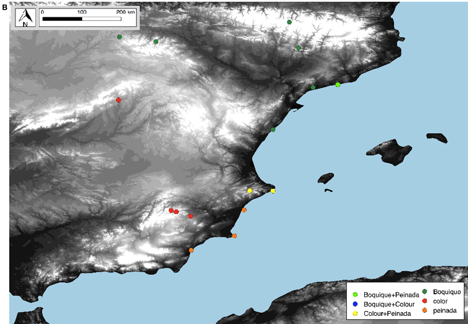Toggle the Boquique+Colour category off
This screenshot has width=468, height=324.
(355, 303)
